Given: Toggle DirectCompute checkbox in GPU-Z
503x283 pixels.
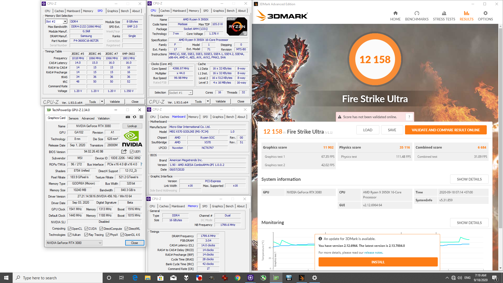Looking at the screenshot, I should (101, 228).
